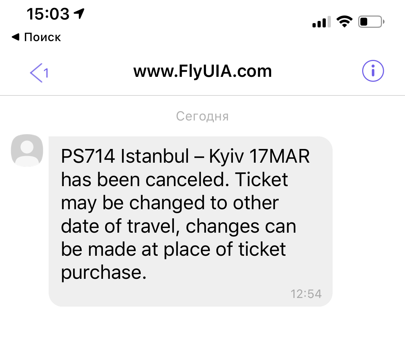This screenshot has width=405, height=360.
Task: Tap the word travel in the message
Action: click(154, 226)
